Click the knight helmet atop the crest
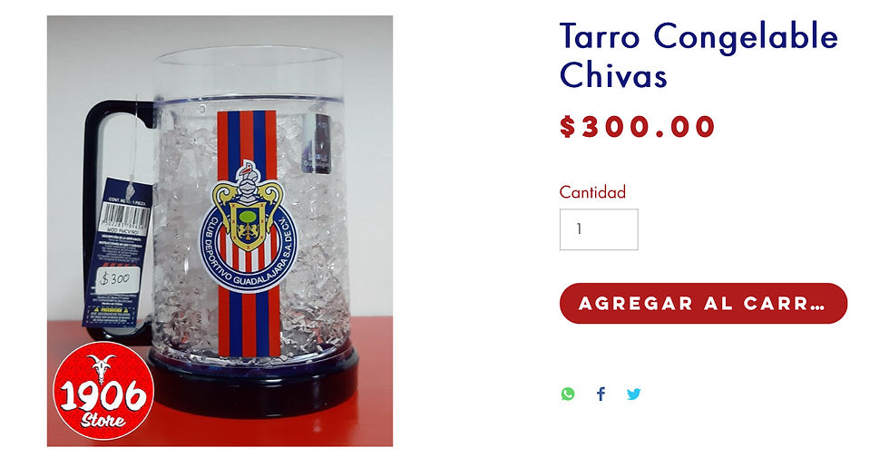 (x=247, y=180)
